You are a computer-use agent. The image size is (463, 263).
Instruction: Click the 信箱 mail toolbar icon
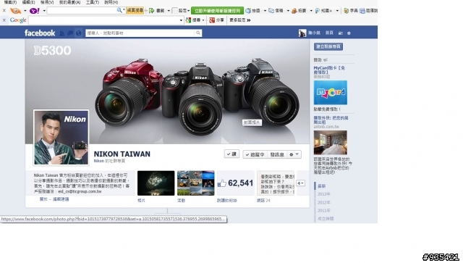pyautogui.click(x=271, y=11)
